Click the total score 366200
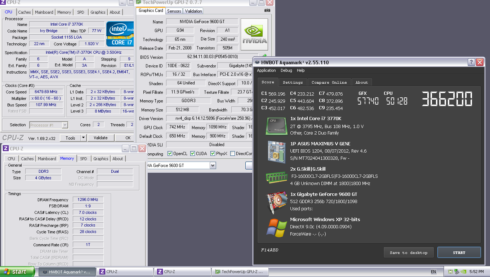 (447, 98)
